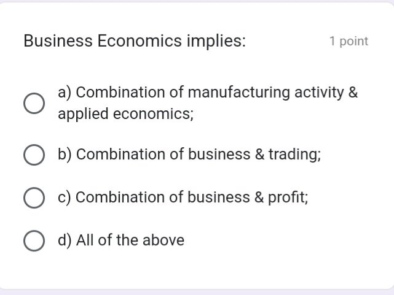Click the word 'Business' in the question title

coord(58,41)
